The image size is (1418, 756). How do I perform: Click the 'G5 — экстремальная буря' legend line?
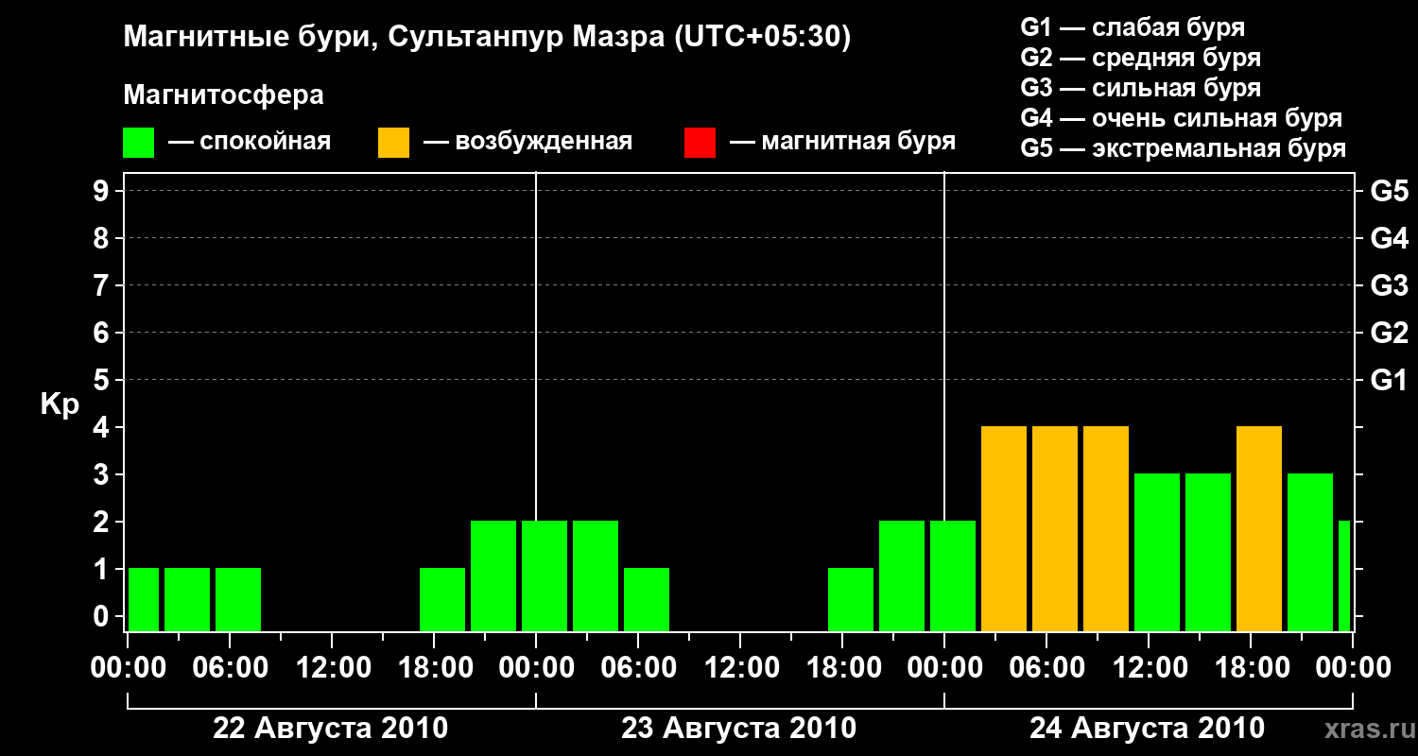[x=1184, y=148]
